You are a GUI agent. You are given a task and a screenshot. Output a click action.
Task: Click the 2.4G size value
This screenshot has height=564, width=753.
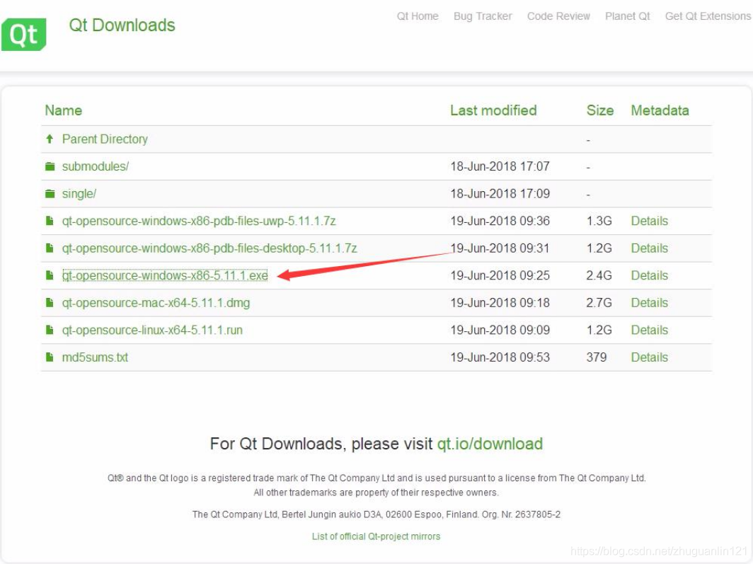[x=599, y=275]
